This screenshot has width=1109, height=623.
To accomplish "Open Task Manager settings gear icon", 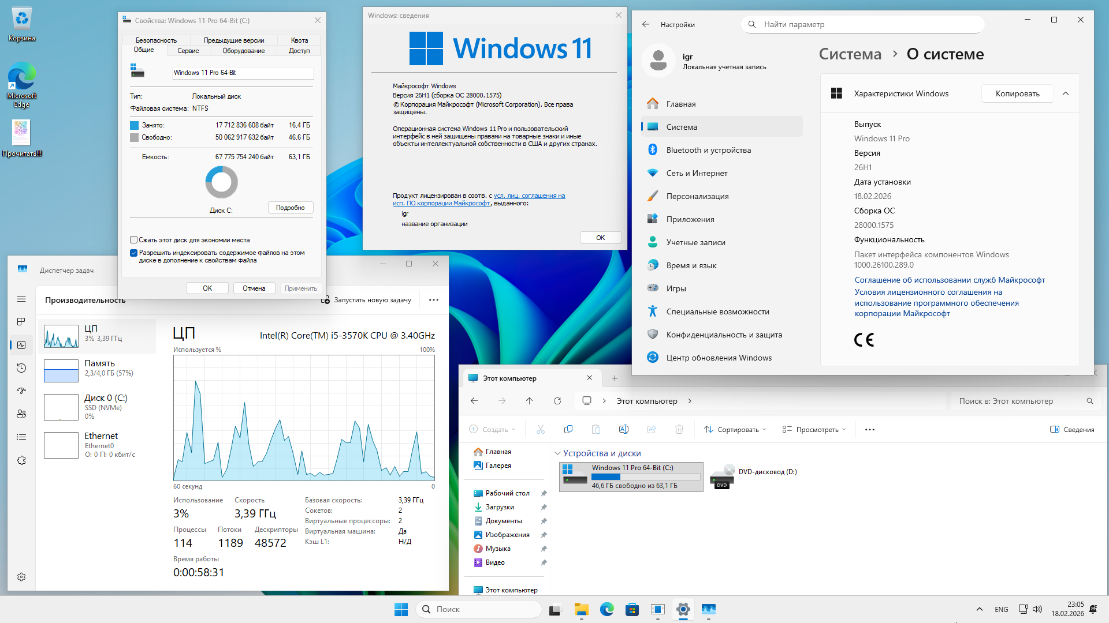I will tap(21, 577).
